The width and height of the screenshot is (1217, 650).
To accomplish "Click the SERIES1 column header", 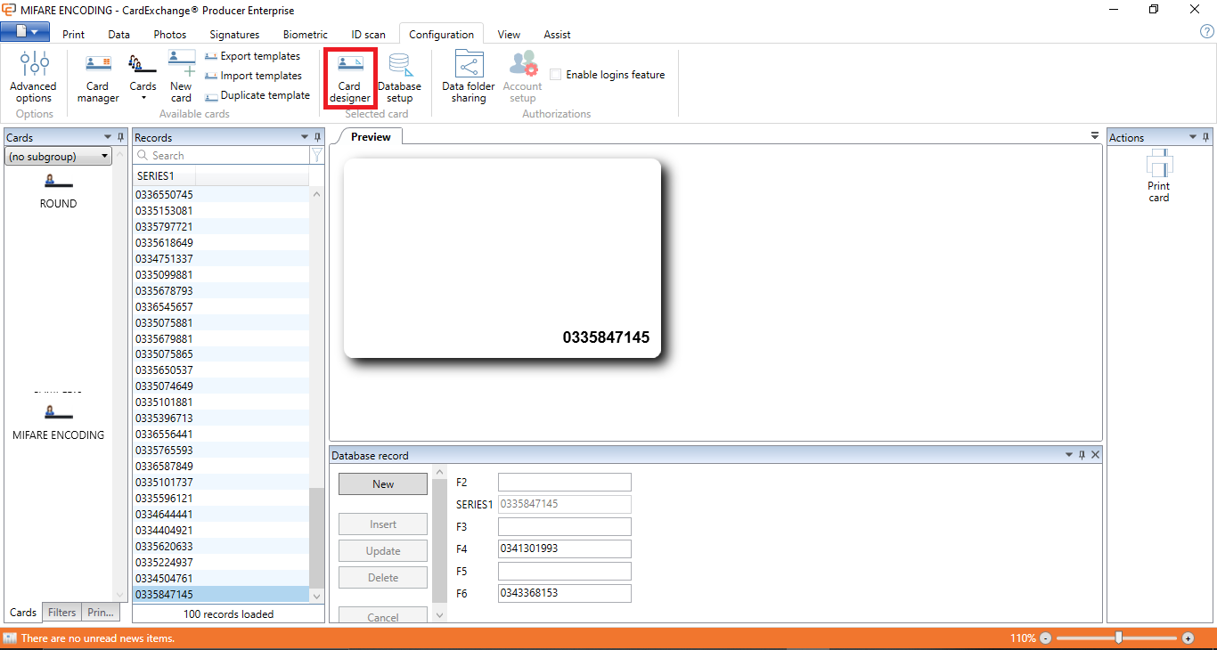I will point(164,175).
